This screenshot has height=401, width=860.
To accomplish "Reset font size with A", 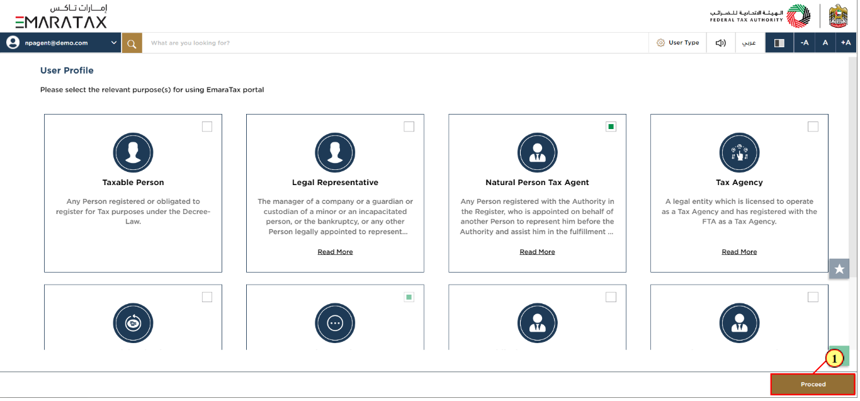I will (825, 43).
